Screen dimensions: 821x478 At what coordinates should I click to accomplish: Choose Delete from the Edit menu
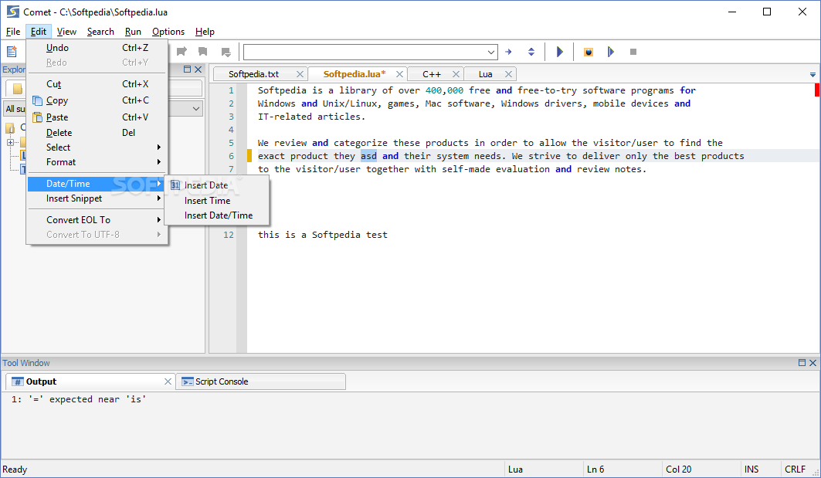click(x=97, y=133)
